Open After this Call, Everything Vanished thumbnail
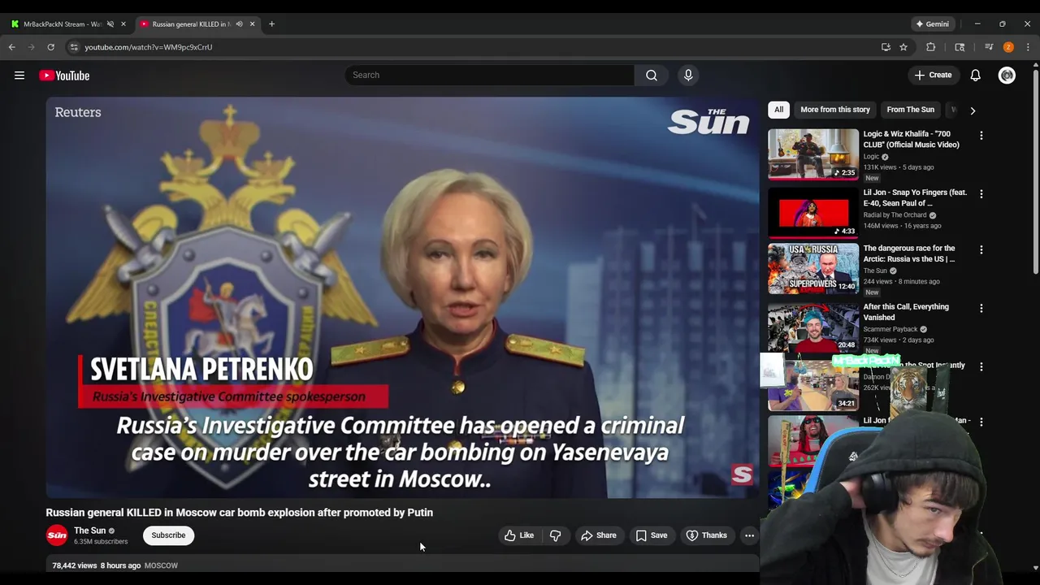This screenshot has width=1040, height=585. 813,327
